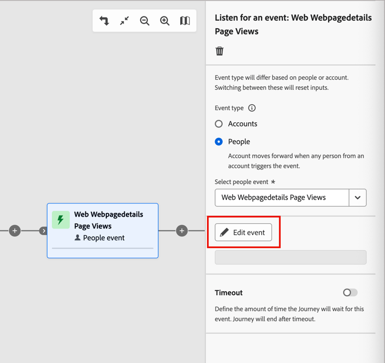Select the Web Webpagedetails Page Views node title
385x363 pixels.
108,220
